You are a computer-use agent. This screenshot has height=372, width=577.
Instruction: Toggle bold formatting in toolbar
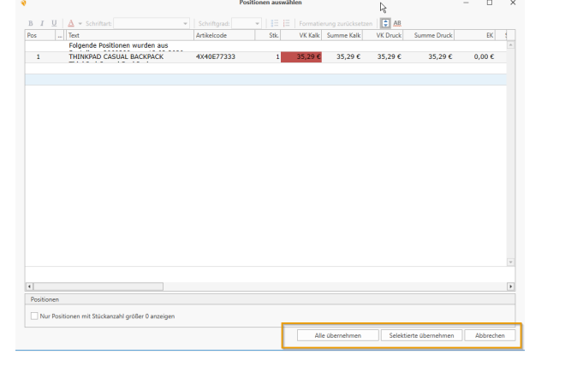31,23
